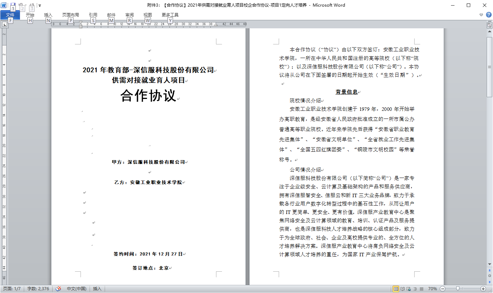
Task: Toggle Insert/Overtype mode labeled 插入 in status bar
Action: pyautogui.click(x=97, y=289)
